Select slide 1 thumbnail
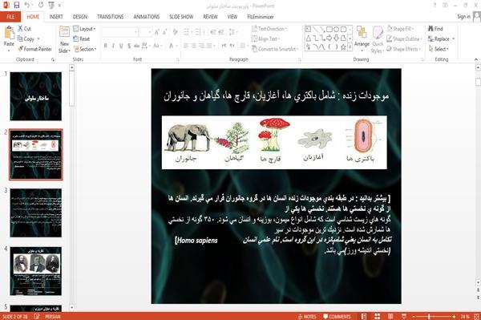This screenshot has width=481, height=320. click(36, 96)
